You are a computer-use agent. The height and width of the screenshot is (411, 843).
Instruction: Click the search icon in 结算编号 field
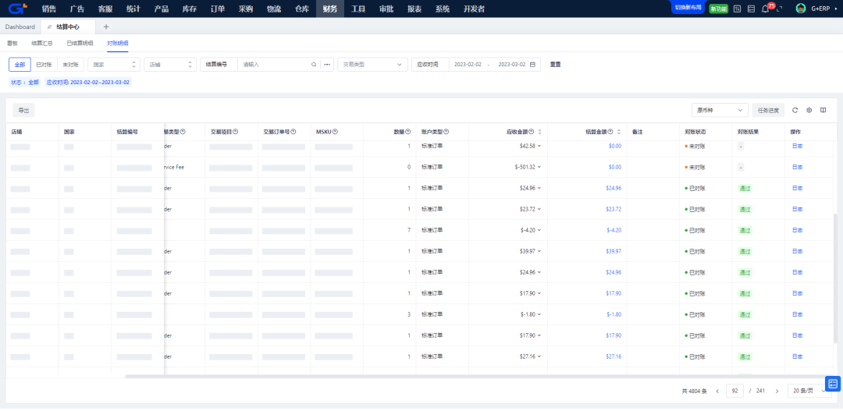pos(314,65)
